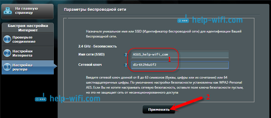
Task: Click the step 2 number circle
Action: point(7,53)
